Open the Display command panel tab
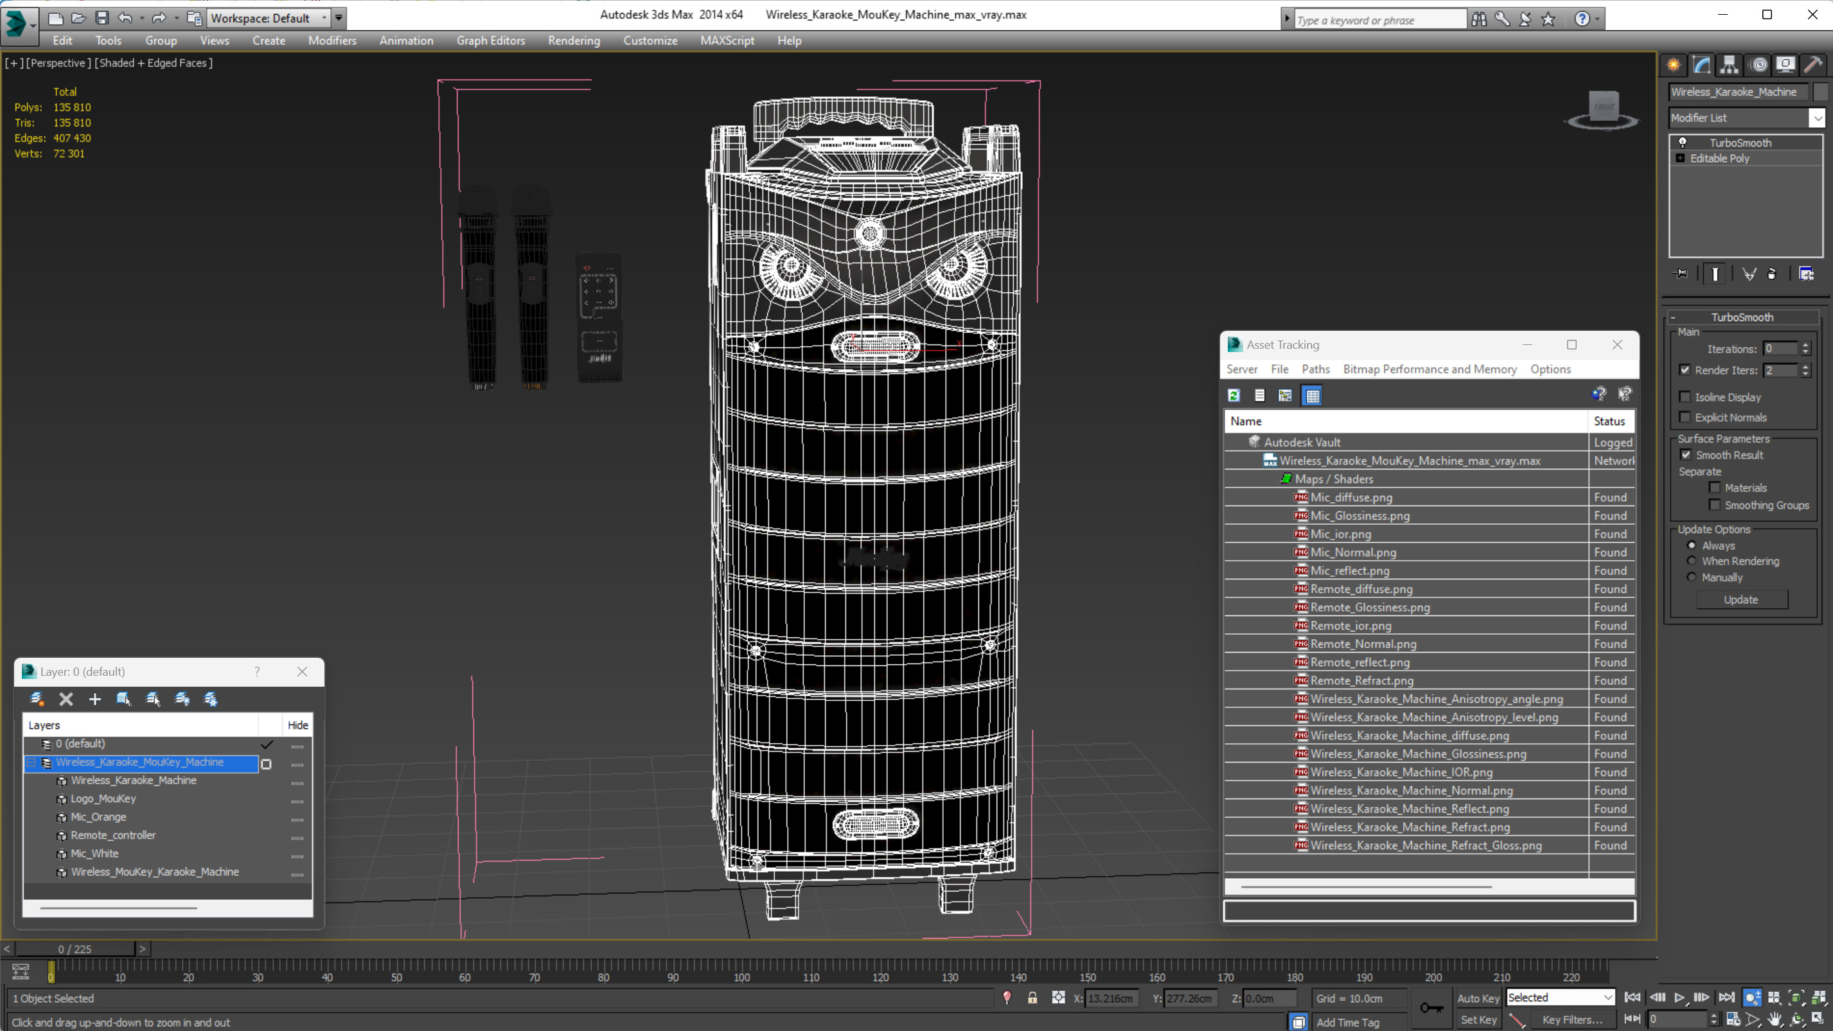This screenshot has width=1833, height=1031. click(1785, 65)
